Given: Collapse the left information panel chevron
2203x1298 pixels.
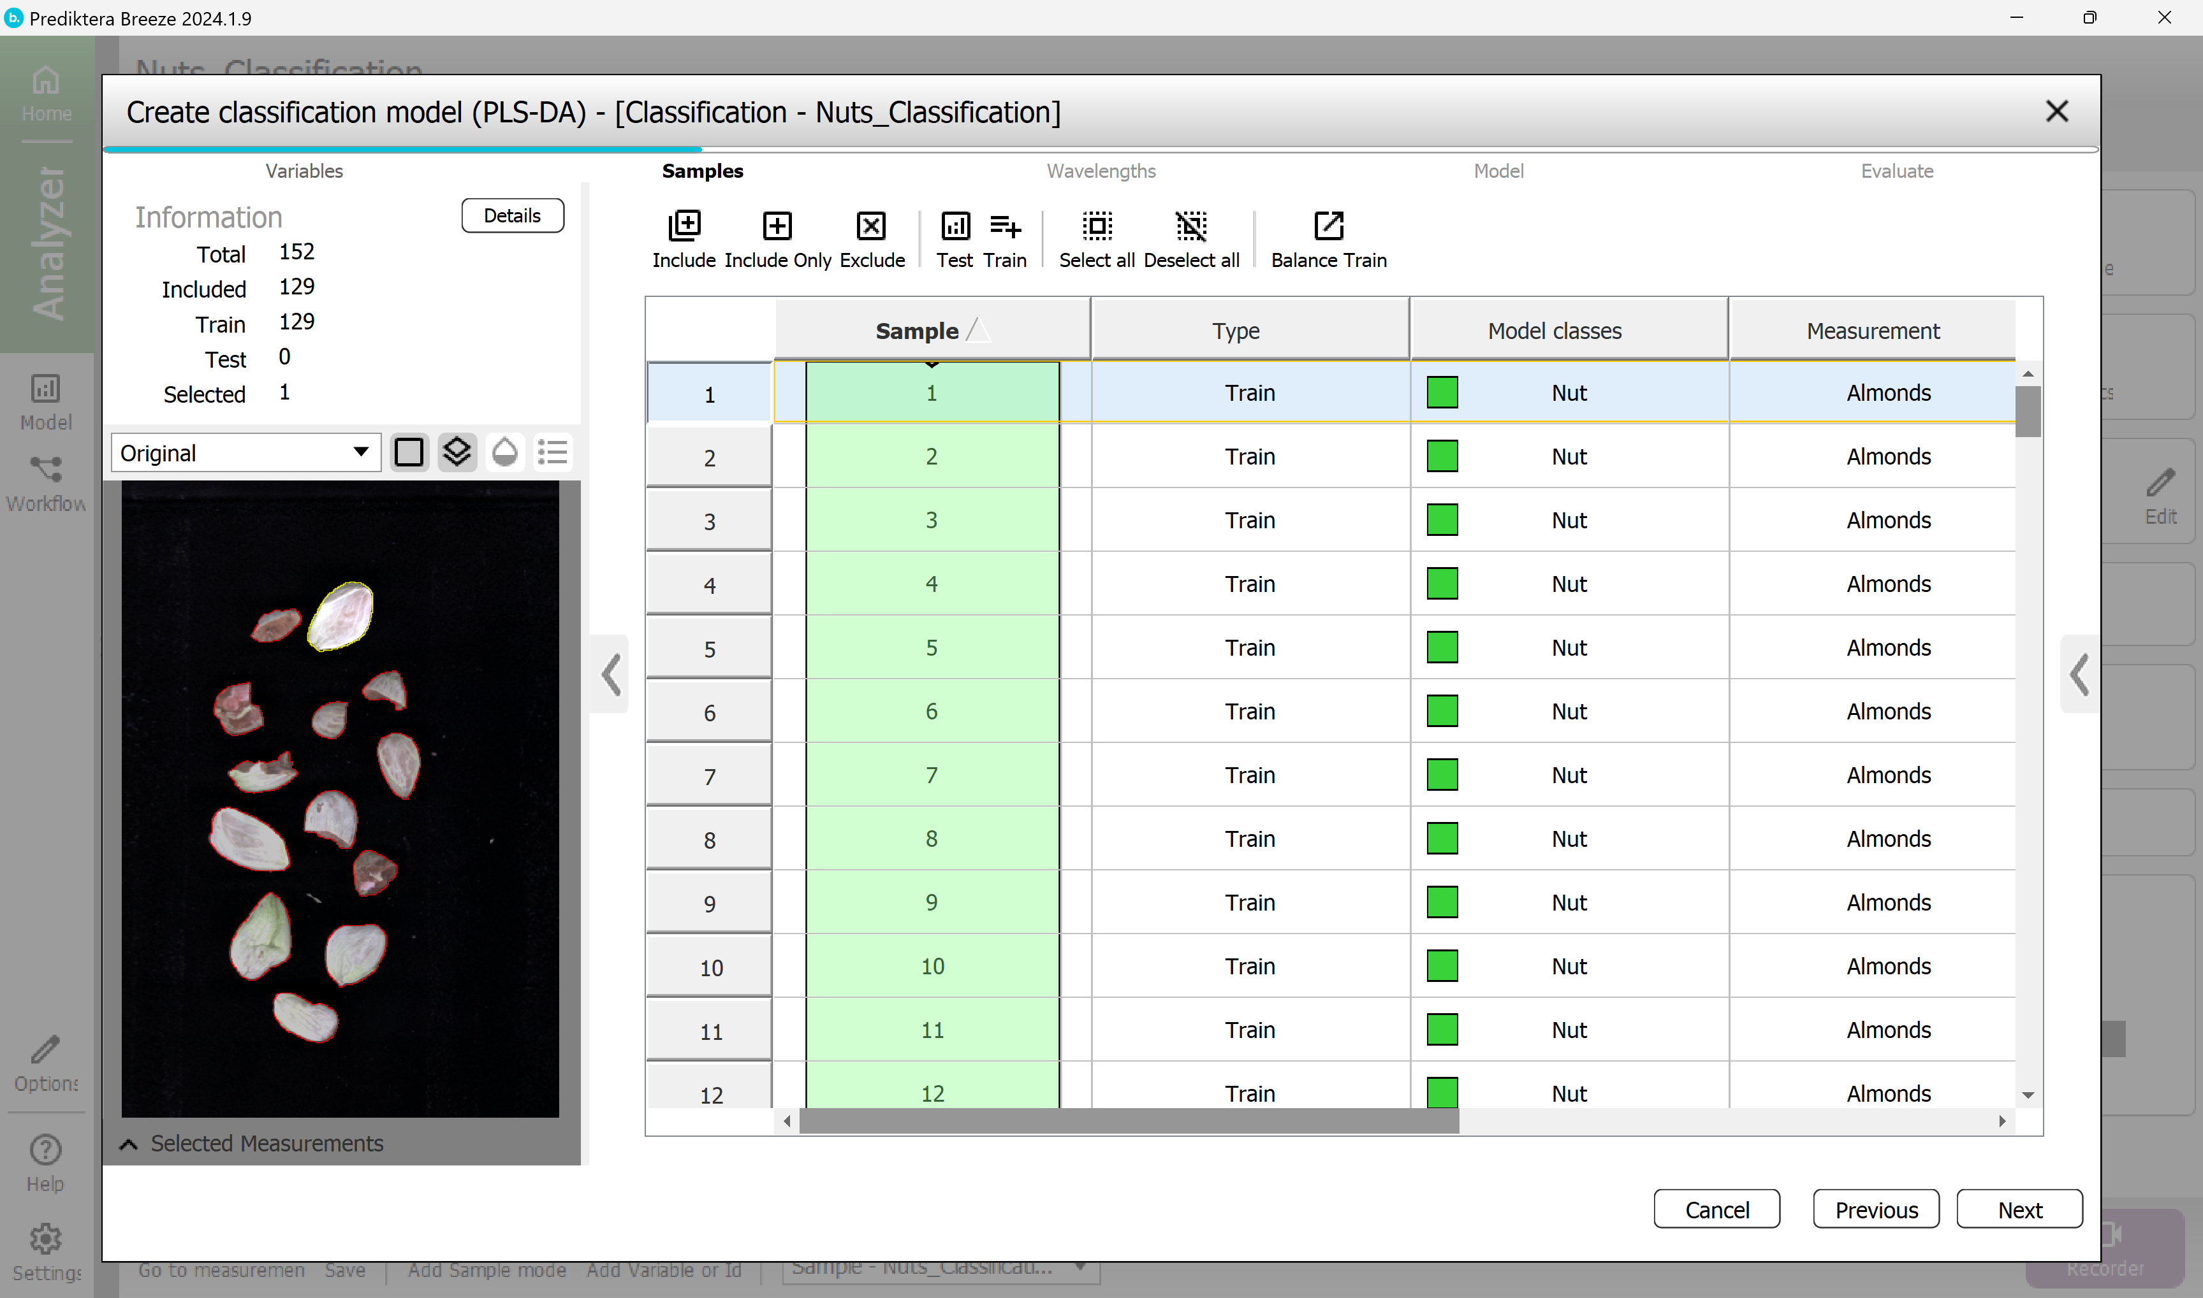Looking at the screenshot, I should click(611, 674).
